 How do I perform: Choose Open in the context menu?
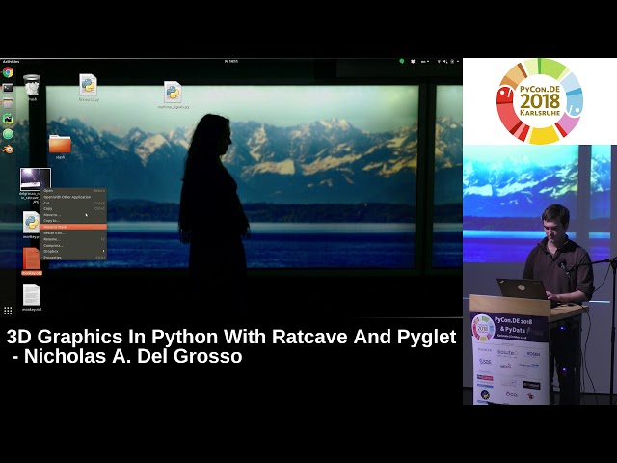[x=73, y=191]
